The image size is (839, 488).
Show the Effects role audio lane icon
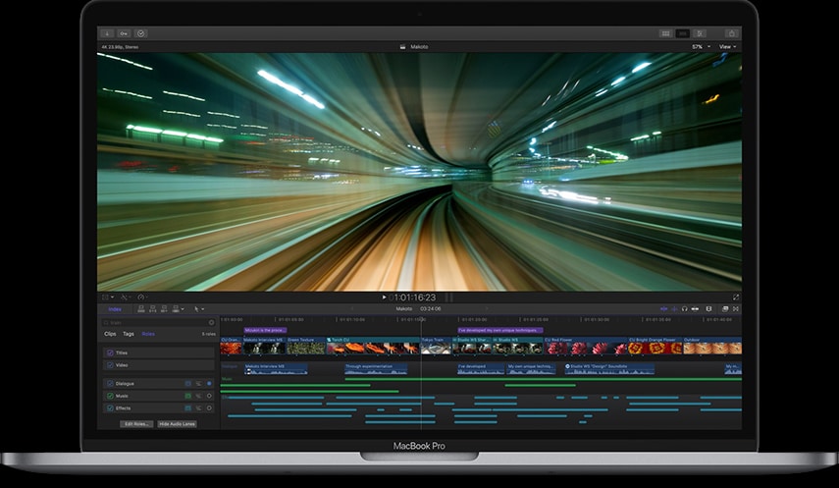[x=187, y=408]
